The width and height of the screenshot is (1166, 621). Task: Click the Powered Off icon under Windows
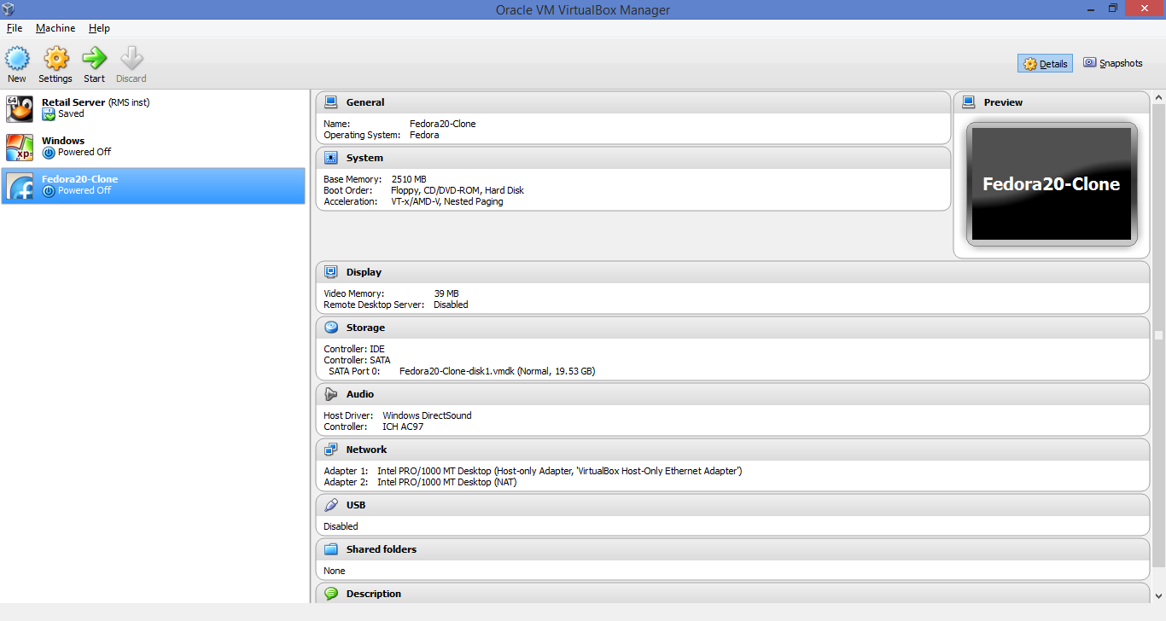pyautogui.click(x=49, y=153)
